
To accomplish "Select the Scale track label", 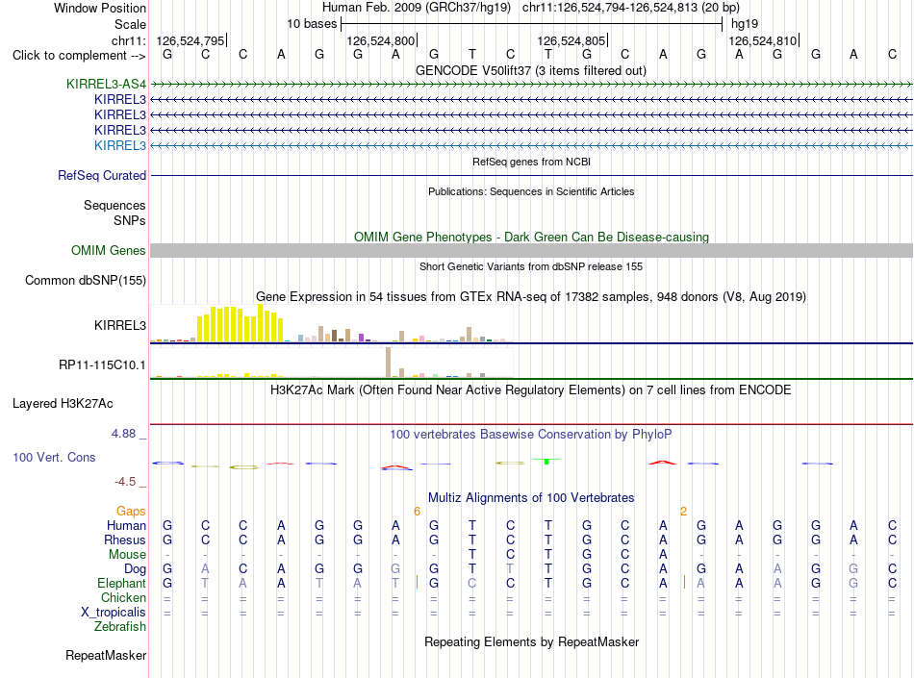I will click(x=130, y=24).
